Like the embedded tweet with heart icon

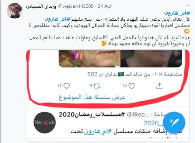(131, 86)
